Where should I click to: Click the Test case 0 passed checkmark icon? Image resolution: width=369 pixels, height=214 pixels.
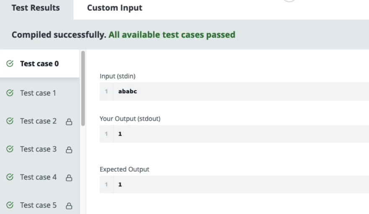pyautogui.click(x=10, y=63)
